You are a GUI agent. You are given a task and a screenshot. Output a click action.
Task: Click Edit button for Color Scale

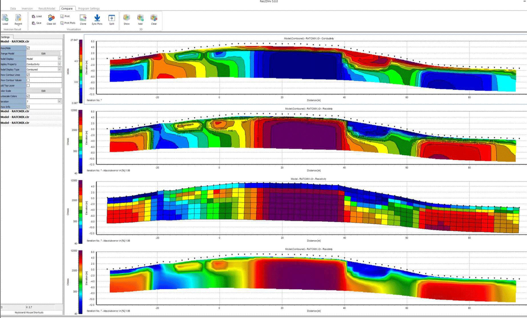coord(43,91)
